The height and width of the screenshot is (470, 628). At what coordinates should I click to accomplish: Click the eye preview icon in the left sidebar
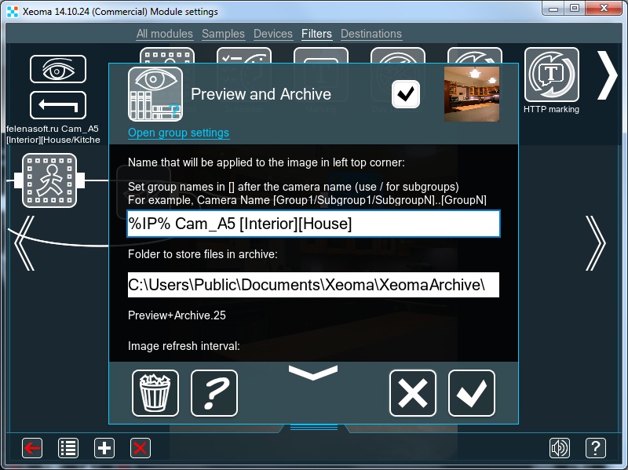click(x=58, y=69)
